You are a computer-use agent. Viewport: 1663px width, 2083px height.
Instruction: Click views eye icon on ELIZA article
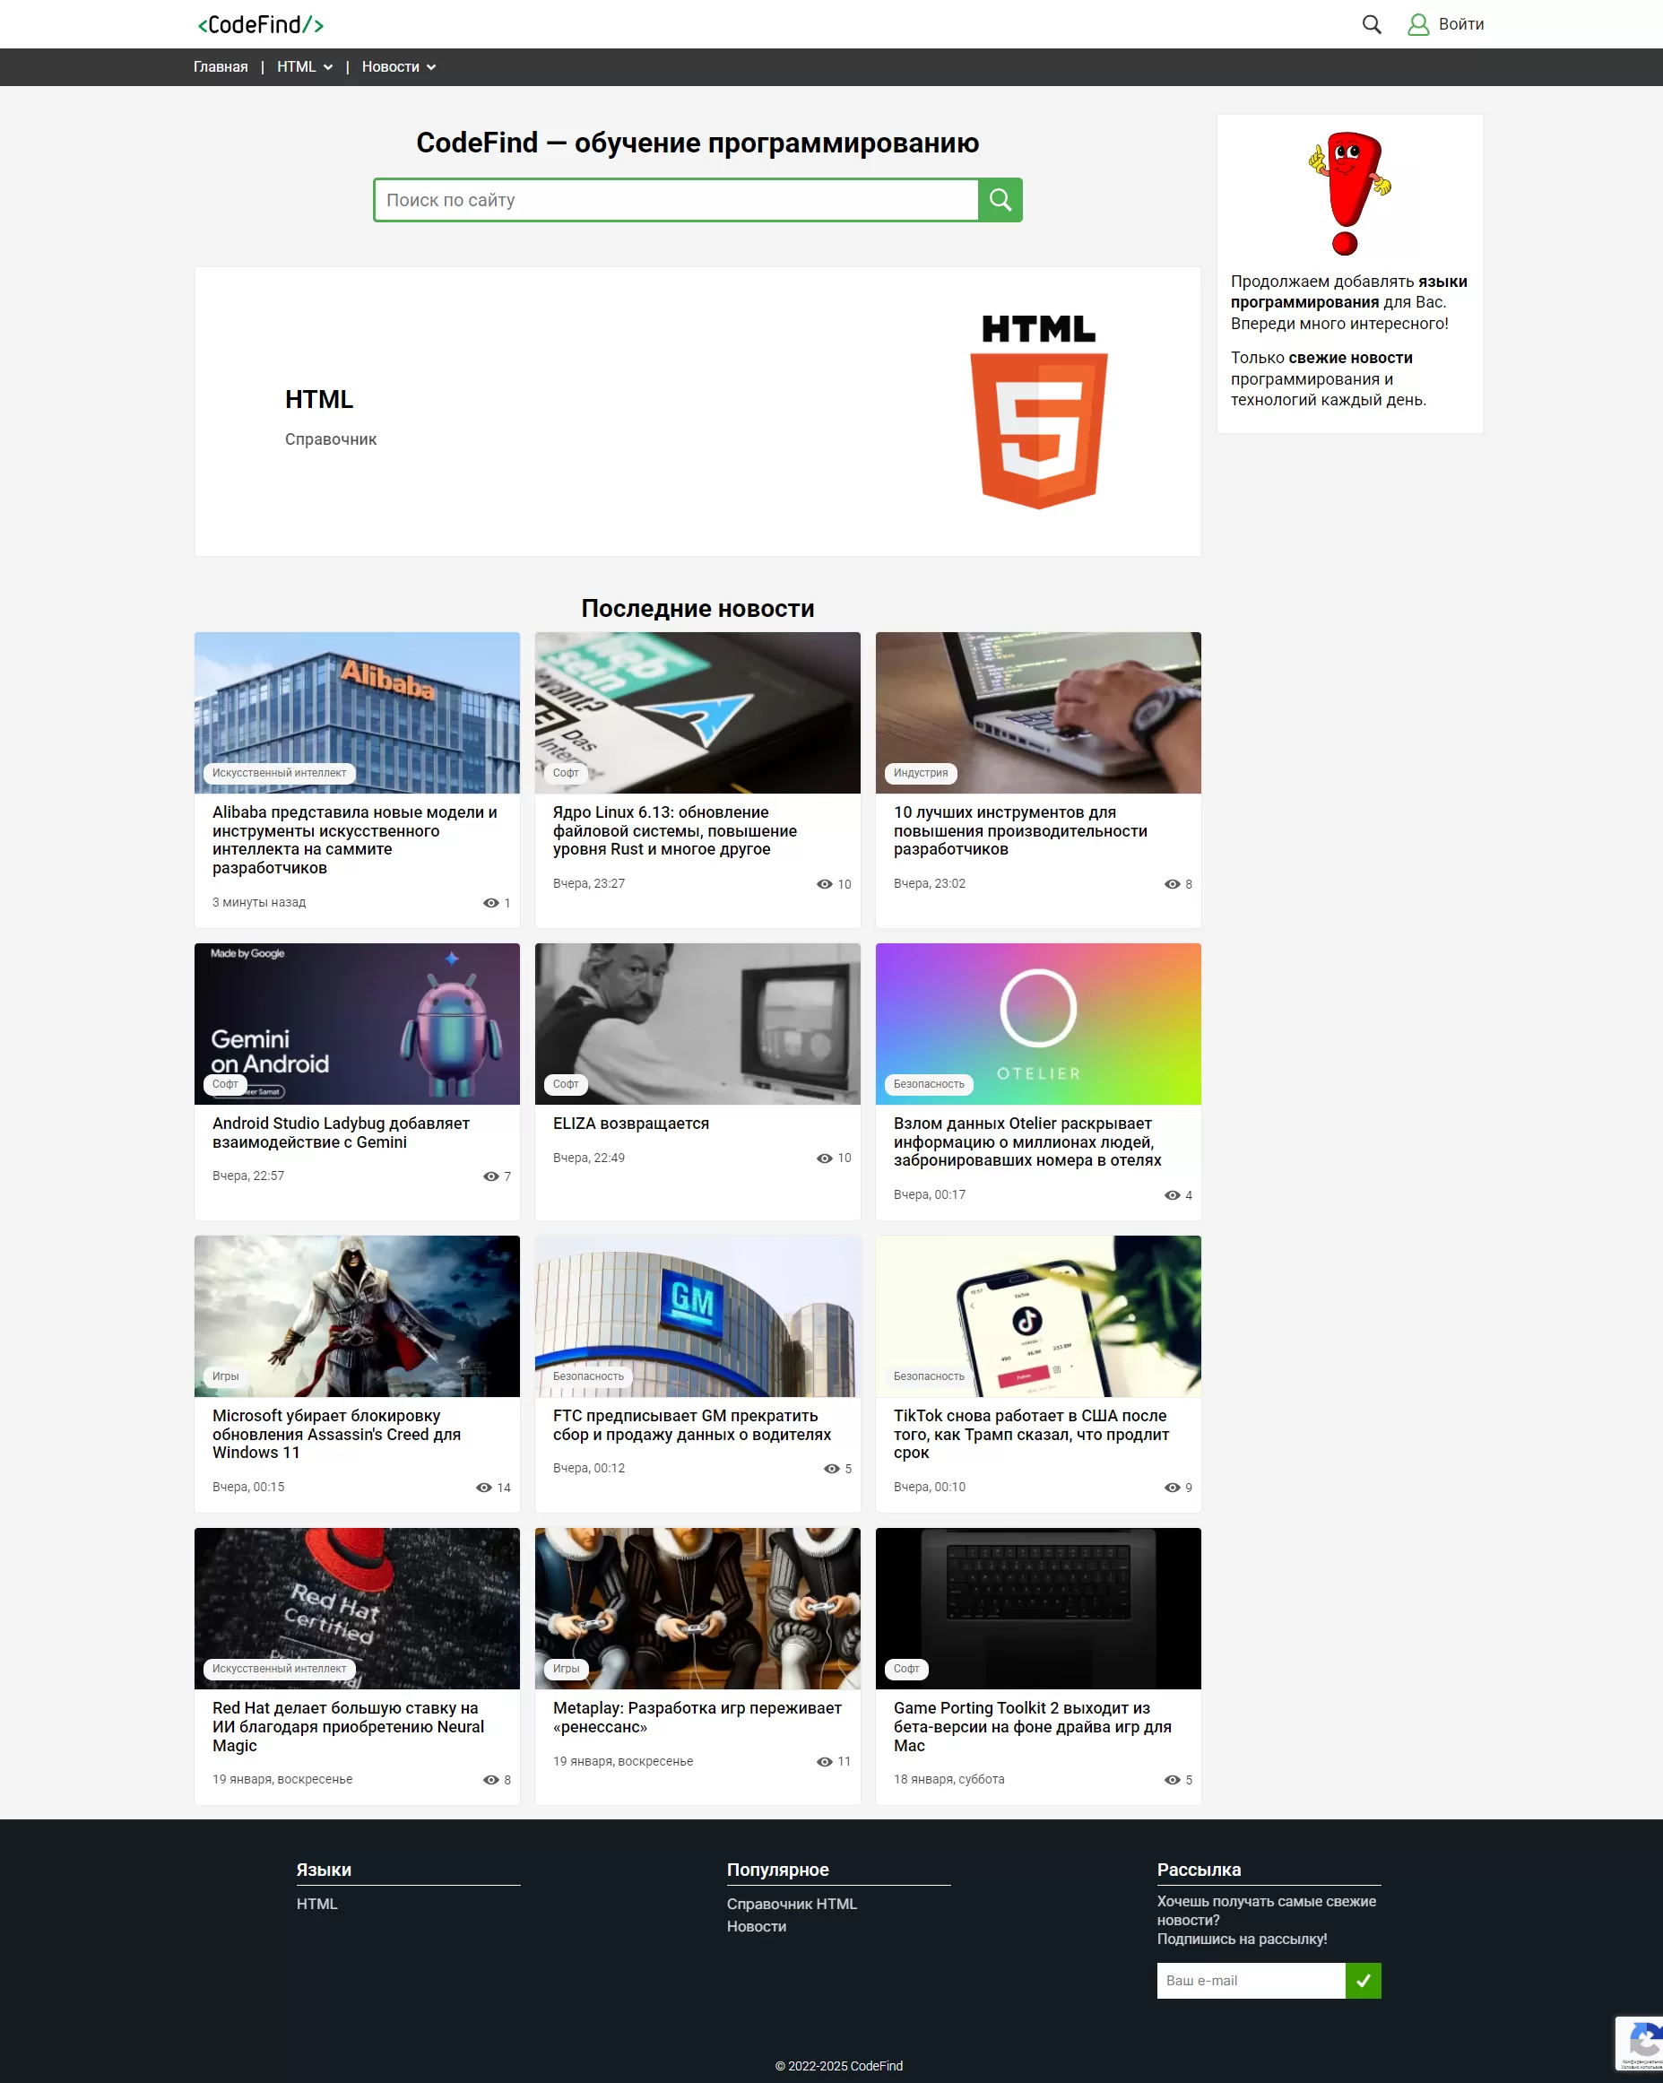[x=824, y=1158]
